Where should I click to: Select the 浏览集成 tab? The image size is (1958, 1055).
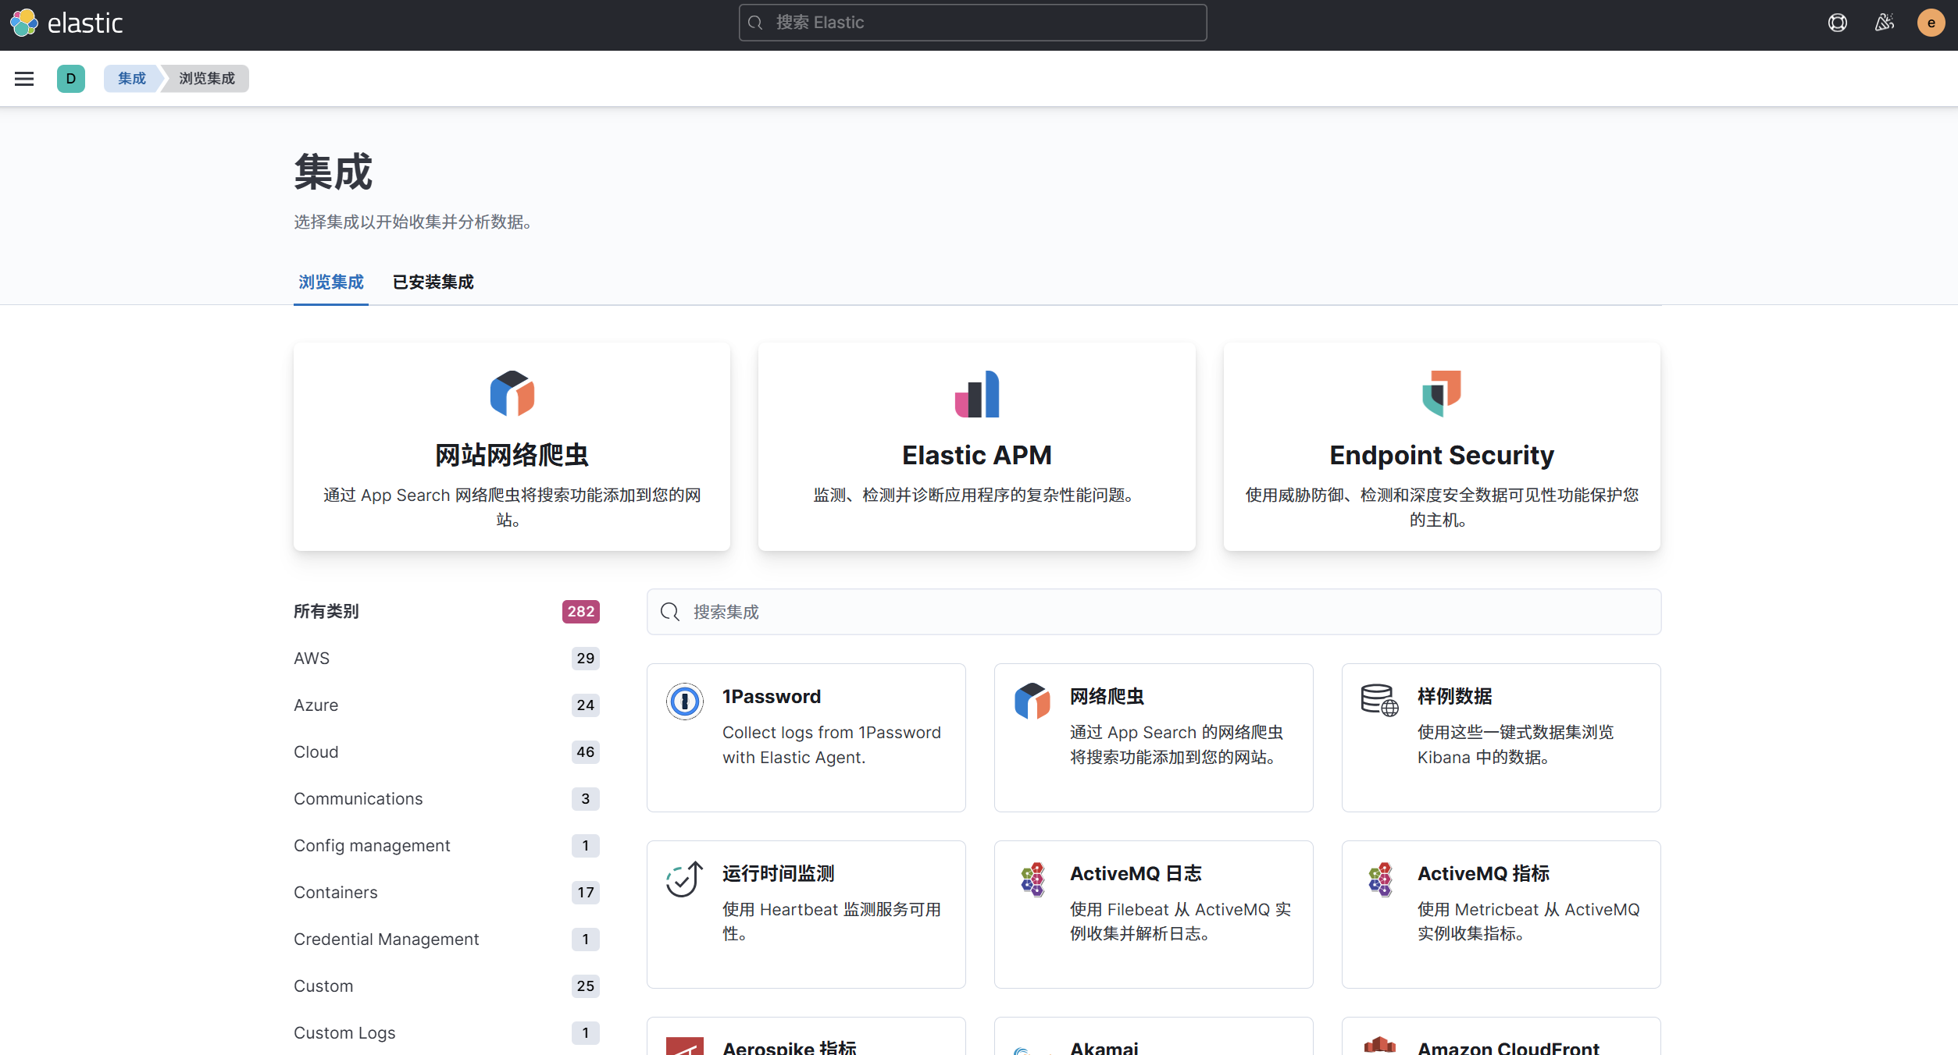click(330, 282)
